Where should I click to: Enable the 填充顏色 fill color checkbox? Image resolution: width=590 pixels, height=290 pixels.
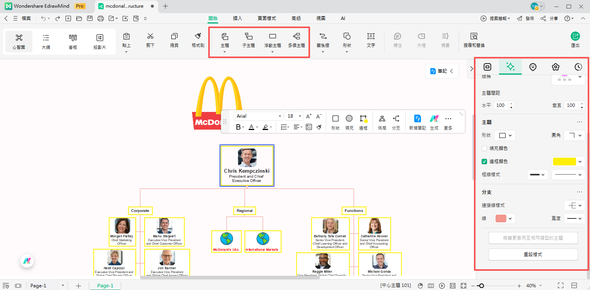[484, 148]
